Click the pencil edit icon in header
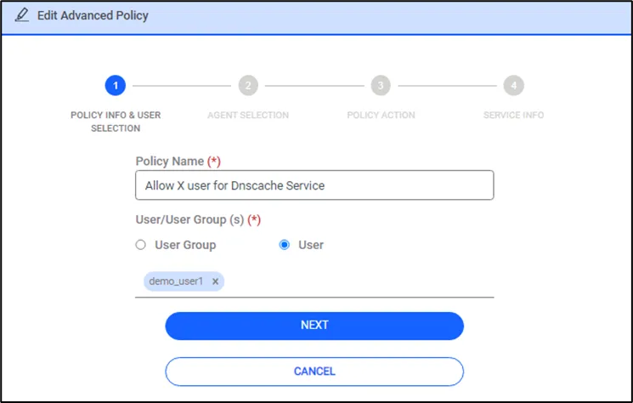This screenshot has height=403, width=633. pos(22,15)
